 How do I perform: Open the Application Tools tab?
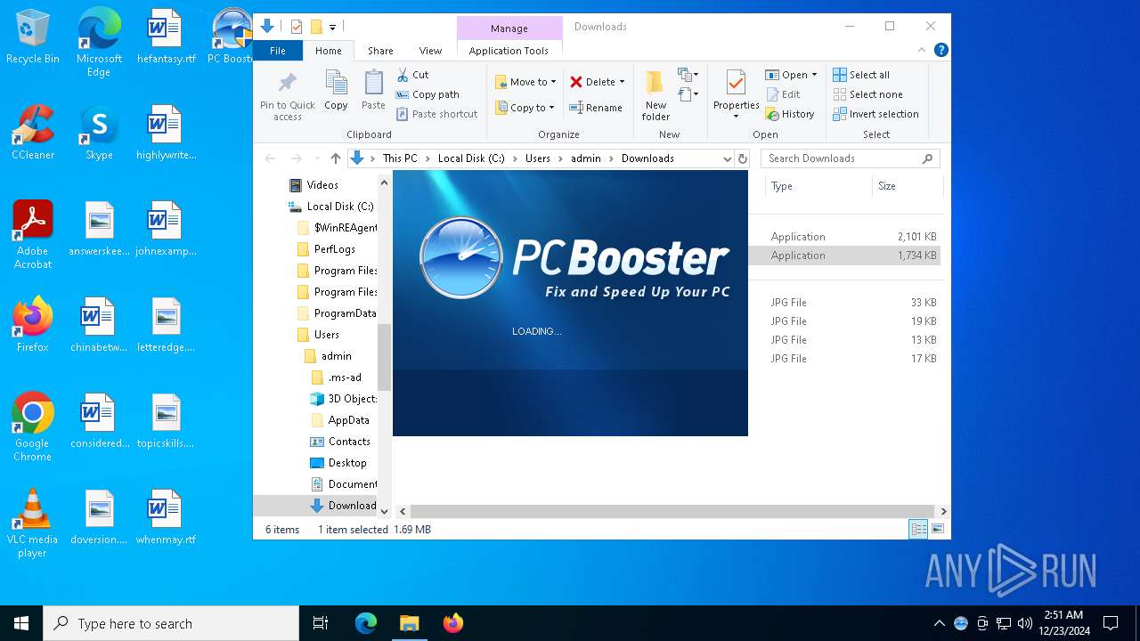[x=509, y=51]
